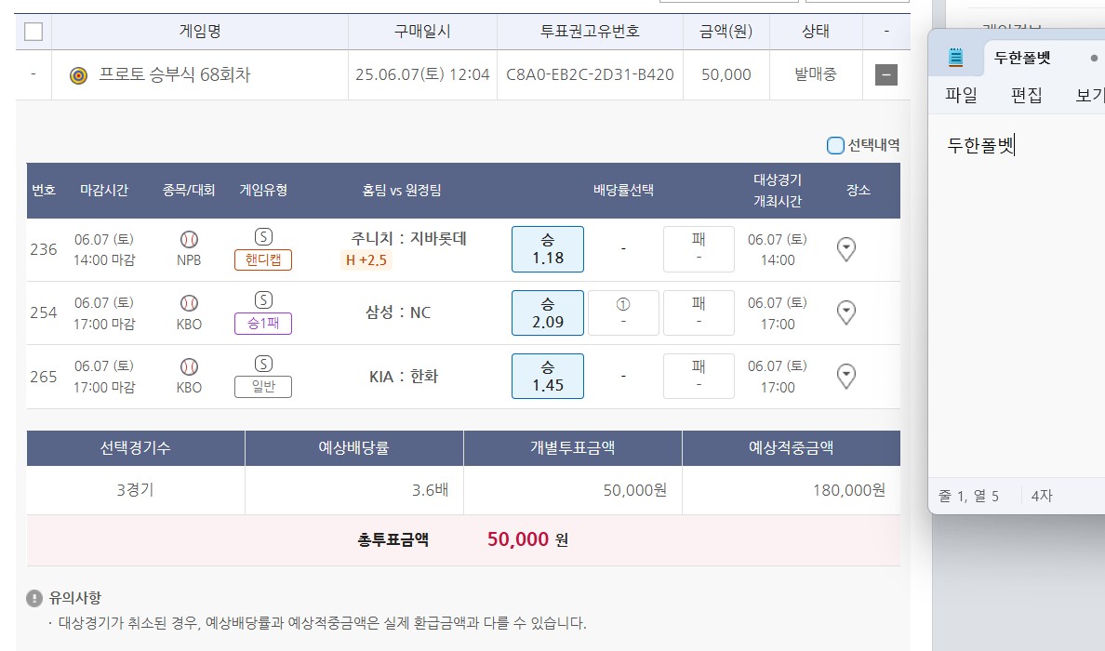Open venue location pin for match 236
Image resolution: width=1105 pixels, height=651 pixels.
click(846, 249)
